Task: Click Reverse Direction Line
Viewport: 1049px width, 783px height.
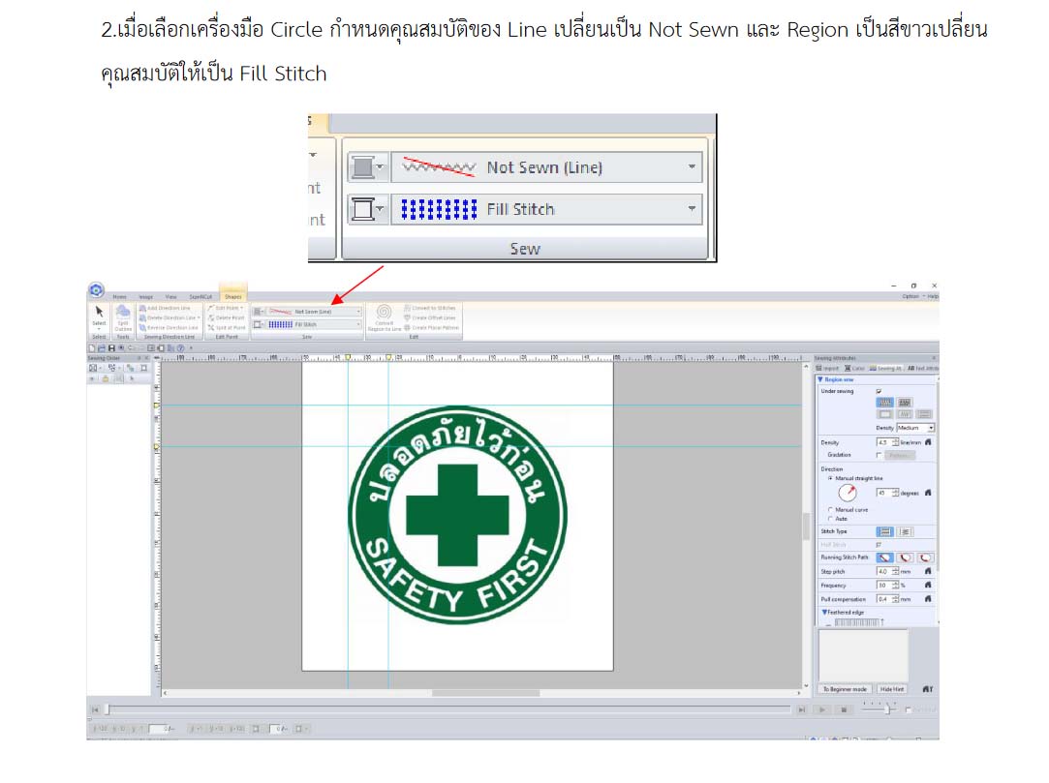Action: (x=169, y=328)
